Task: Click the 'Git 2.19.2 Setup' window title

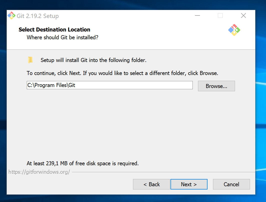Action: pos(38,16)
